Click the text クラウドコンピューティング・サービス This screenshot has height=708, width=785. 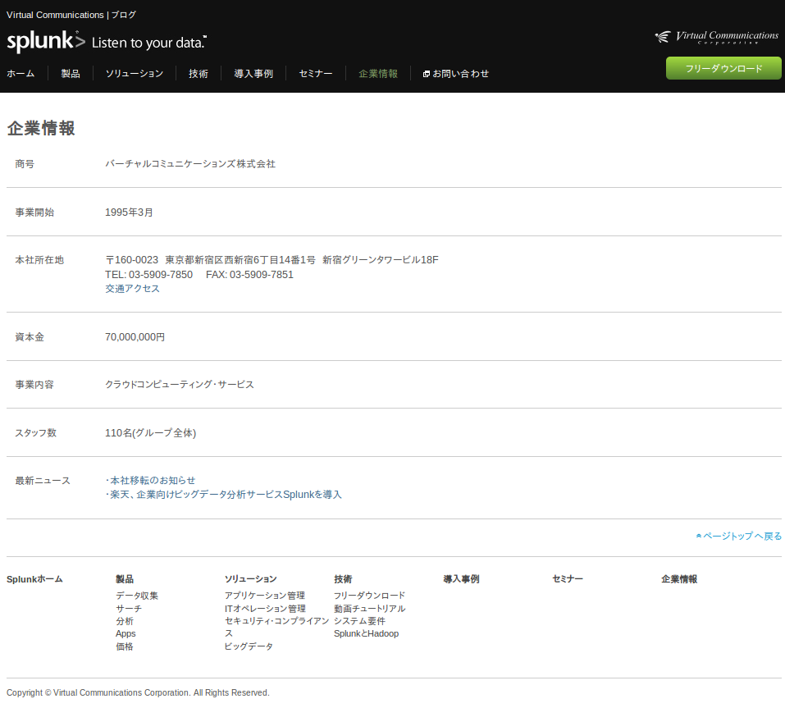click(179, 385)
